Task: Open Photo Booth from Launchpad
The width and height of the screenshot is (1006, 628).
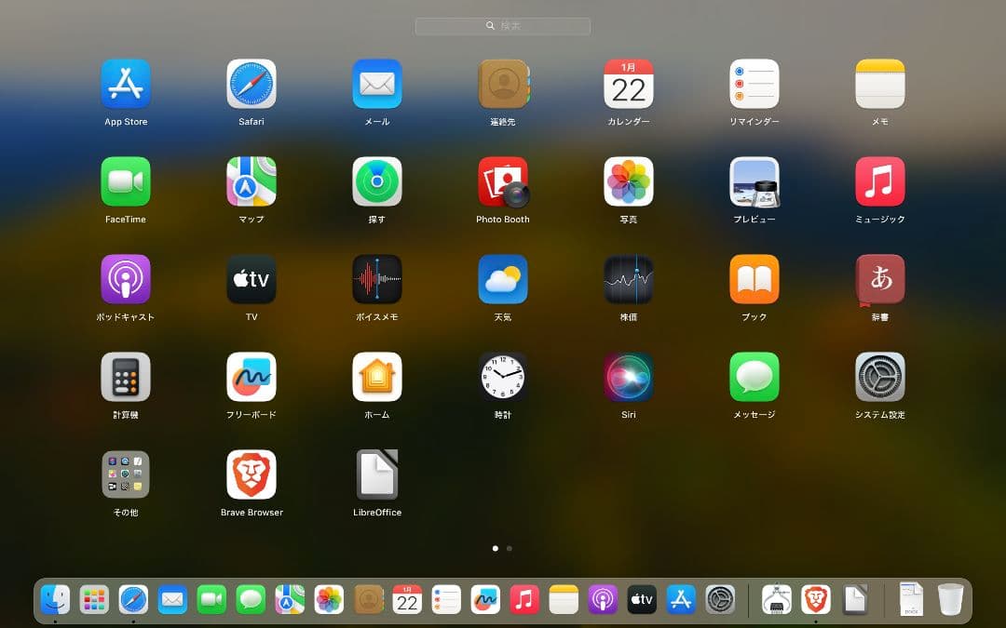Action: (x=503, y=182)
